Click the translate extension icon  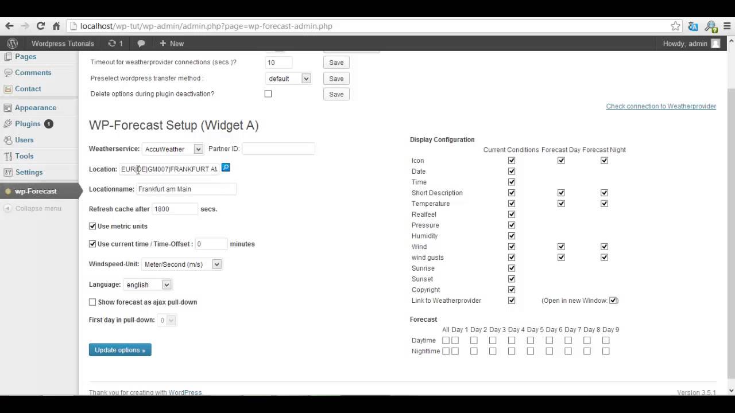click(693, 26)
